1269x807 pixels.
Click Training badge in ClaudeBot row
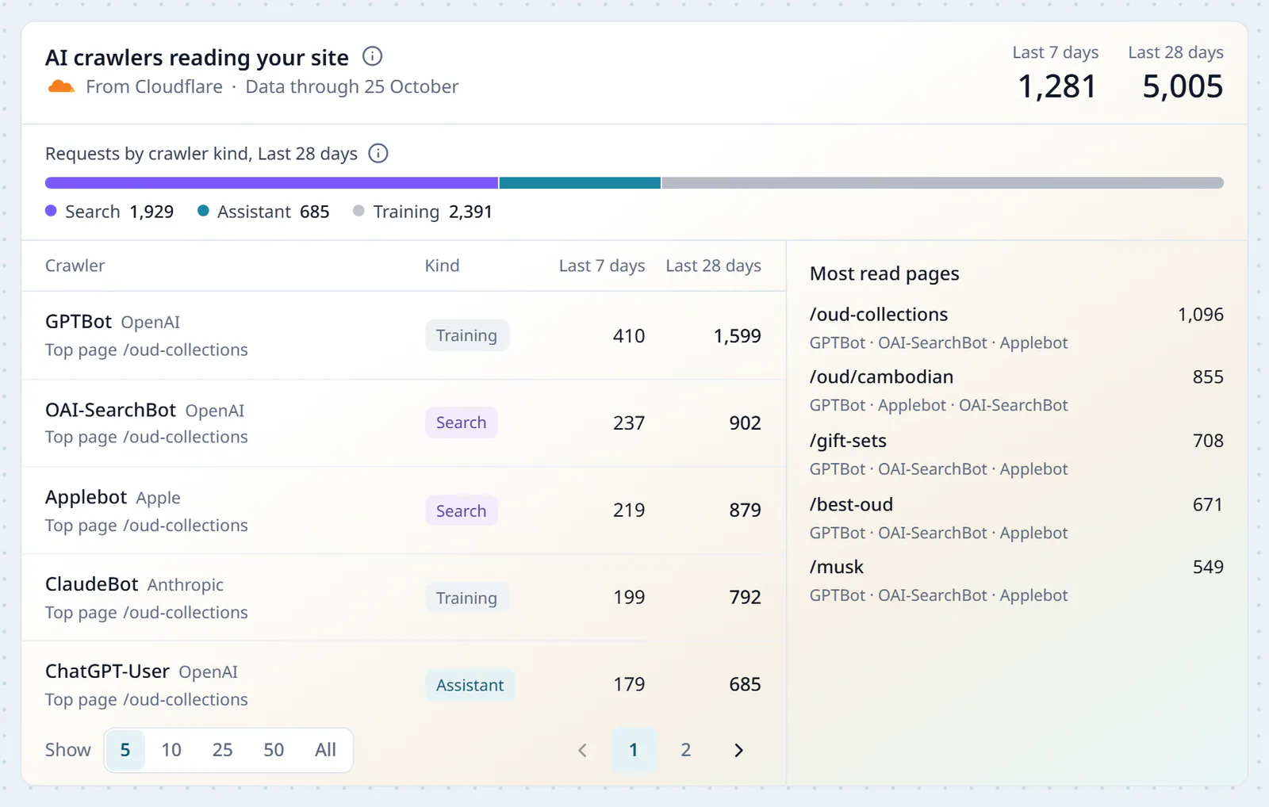coord(466,598)
